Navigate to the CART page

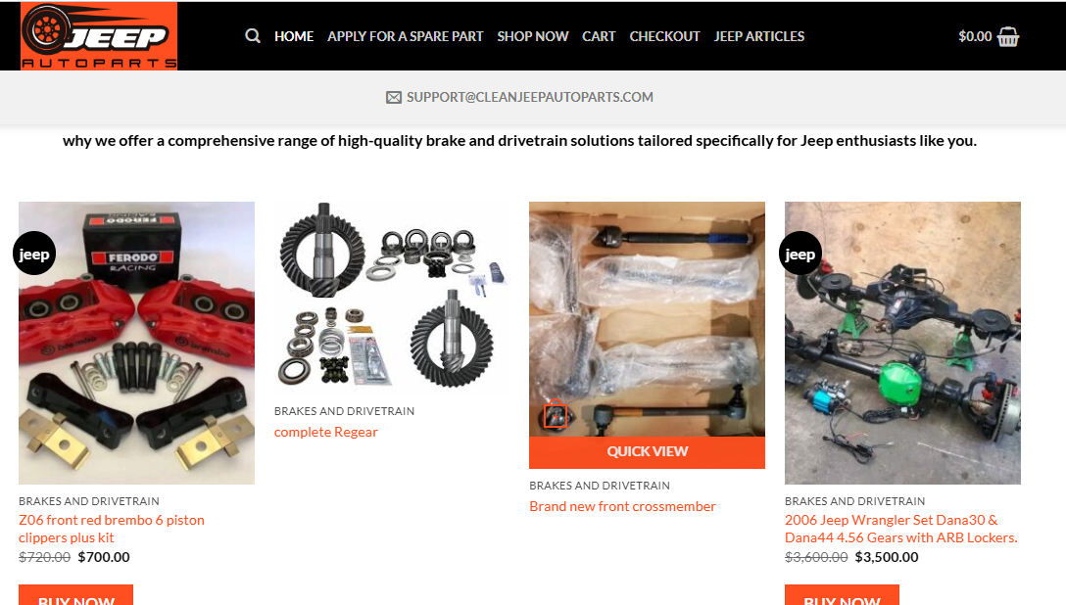tap(599, 36)
